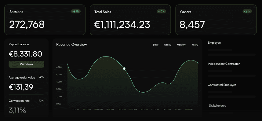Viewport: 262px width, 121px height.
Task: Click the 05:00AM x-axis label
Action: [x=133, y=110]
